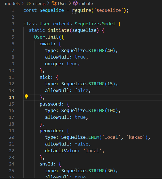Screen dimensions: 162x179
Task: Click the word Sequelize on line 1
Action: pos(52,10)
